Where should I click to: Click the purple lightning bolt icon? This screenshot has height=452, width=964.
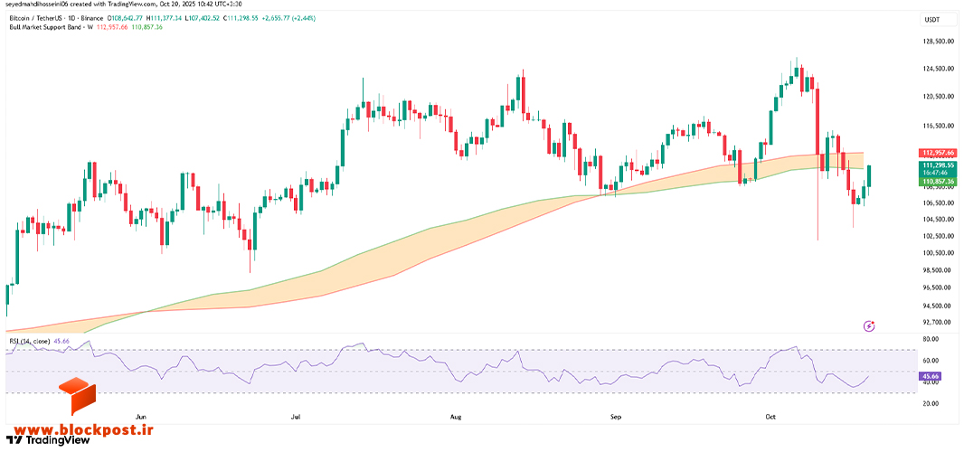pos(869,326)
